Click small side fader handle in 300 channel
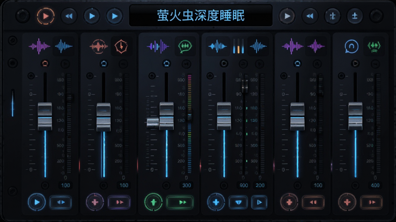Image resolution: width=396 pixels, height=222 pixels. point(153,123)
